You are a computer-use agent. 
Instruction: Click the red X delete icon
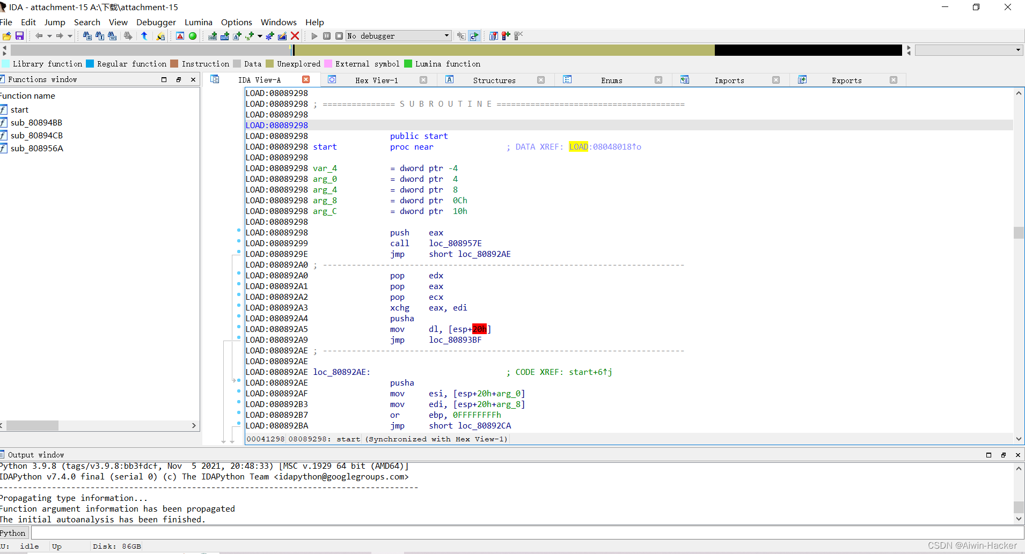point(295,36)
